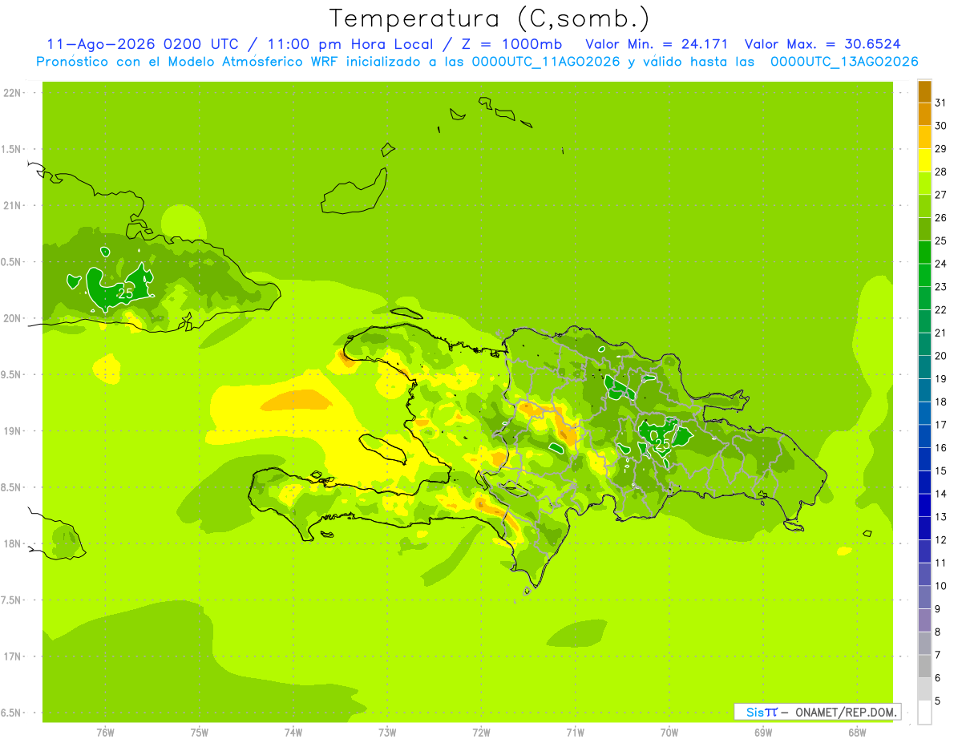
Task: Click the "72W" longitude axis label
Action: (482, 733)
